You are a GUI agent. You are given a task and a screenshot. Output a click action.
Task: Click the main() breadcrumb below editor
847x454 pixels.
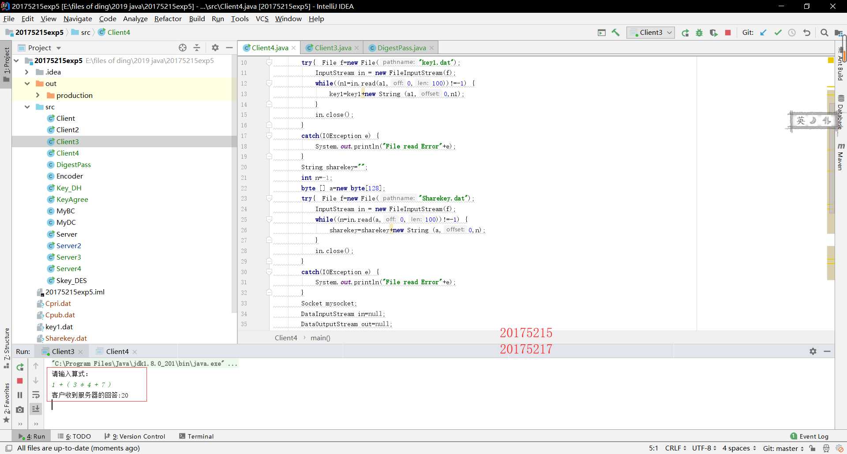(x=320, y=338)
